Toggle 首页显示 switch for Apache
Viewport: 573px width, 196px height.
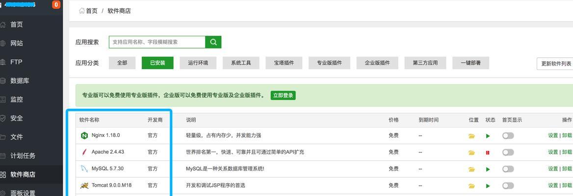click(x=508, y=152)
